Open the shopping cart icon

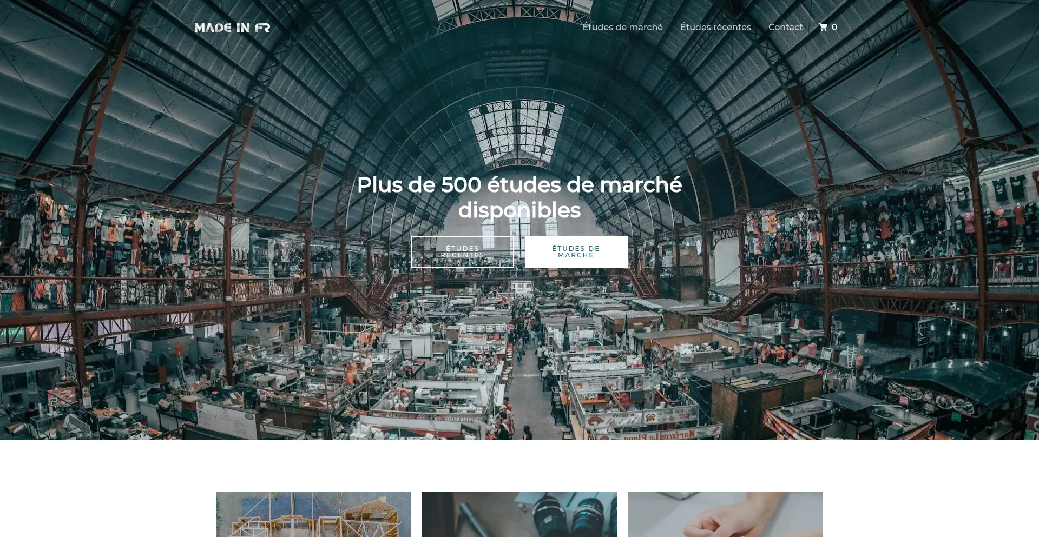point(823,27)
